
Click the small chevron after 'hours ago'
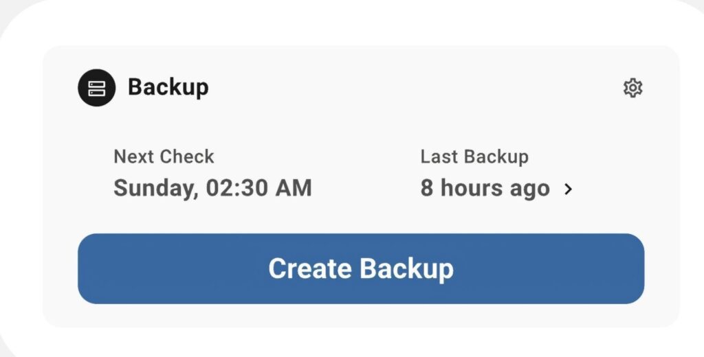(x=569, y=189)
